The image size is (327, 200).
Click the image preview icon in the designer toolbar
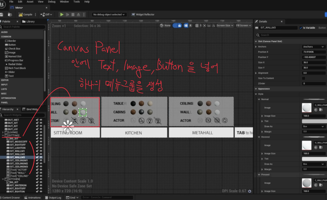click(x=209, y=25)
